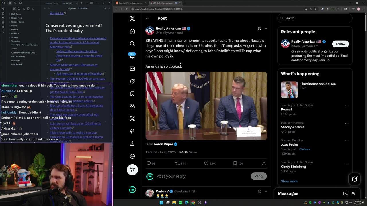Open Grok icon on Carlos V reply
The image size is (367, 206).
coord(259,191)
